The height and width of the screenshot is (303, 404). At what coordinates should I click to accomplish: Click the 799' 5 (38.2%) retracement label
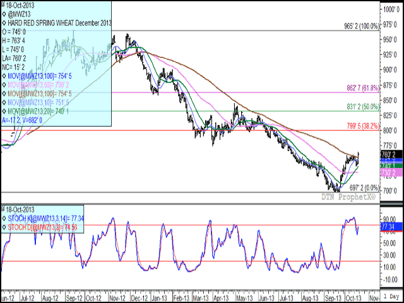click(x=363, y=126)
